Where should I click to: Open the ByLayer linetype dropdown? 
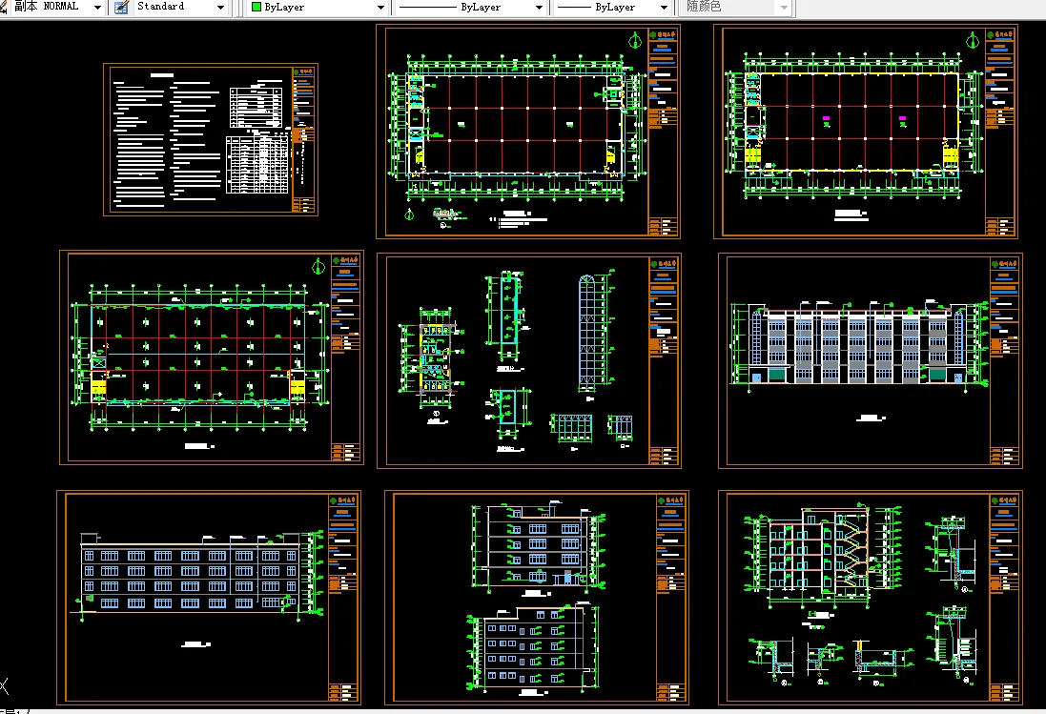coord(471,8)
